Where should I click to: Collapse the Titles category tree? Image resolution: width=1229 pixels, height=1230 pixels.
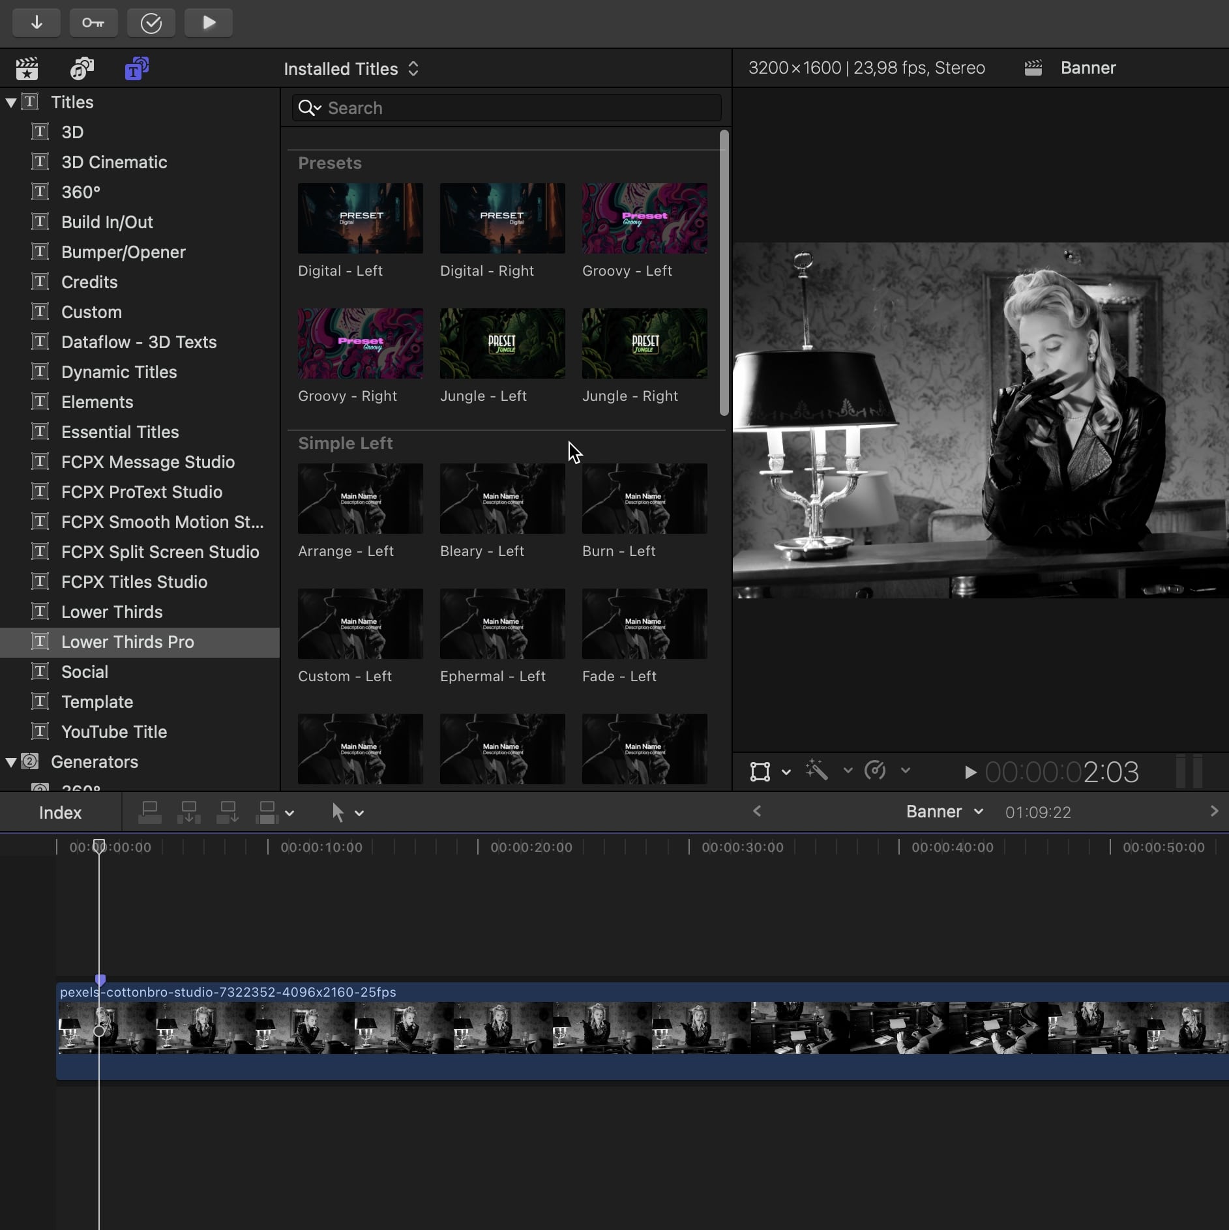[x=11, y=102]
